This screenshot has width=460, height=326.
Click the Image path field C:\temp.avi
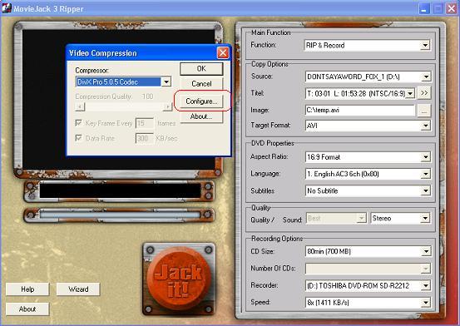click(360, 111)
